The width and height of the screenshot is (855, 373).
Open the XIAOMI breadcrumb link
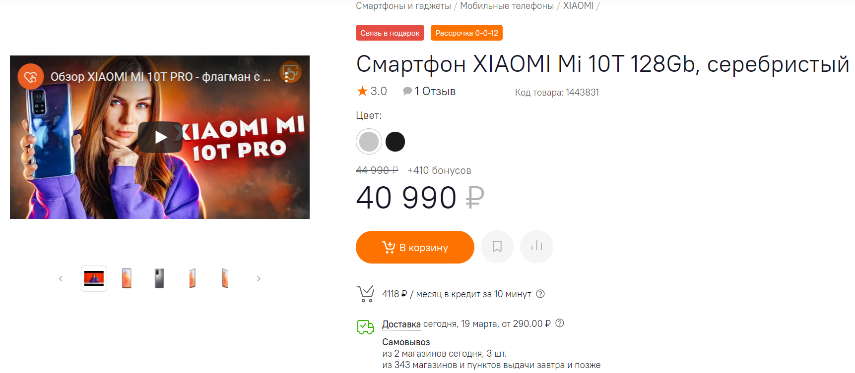(578, 6)
